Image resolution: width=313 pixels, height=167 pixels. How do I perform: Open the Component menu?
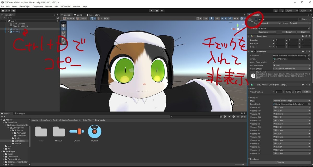pyautogui.click(x=38, y=7)
